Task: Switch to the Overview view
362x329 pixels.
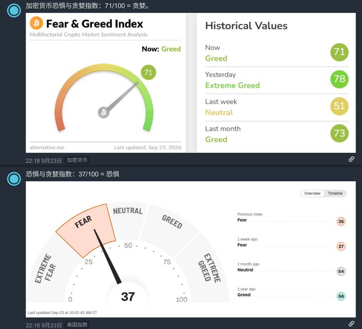Action: [x=312, y=193]
